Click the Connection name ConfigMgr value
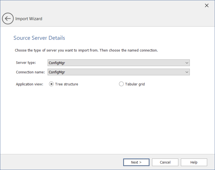Image resolution: width=215 pixels, height=170 pixels. point(57,72)
